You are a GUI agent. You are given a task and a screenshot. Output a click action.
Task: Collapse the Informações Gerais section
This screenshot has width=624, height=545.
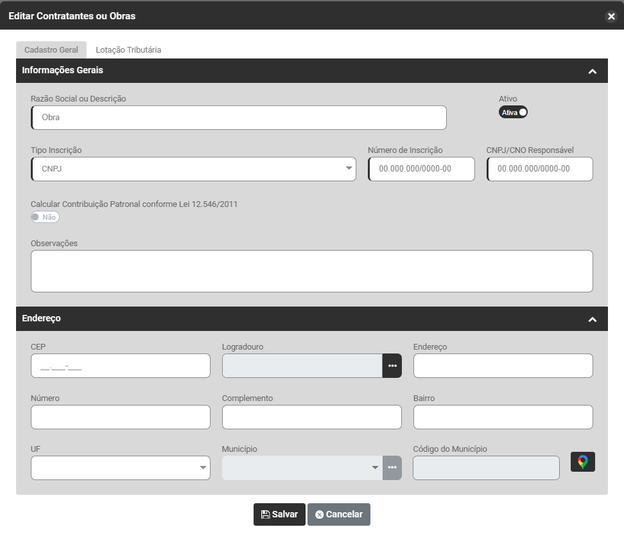click(592, 71)
